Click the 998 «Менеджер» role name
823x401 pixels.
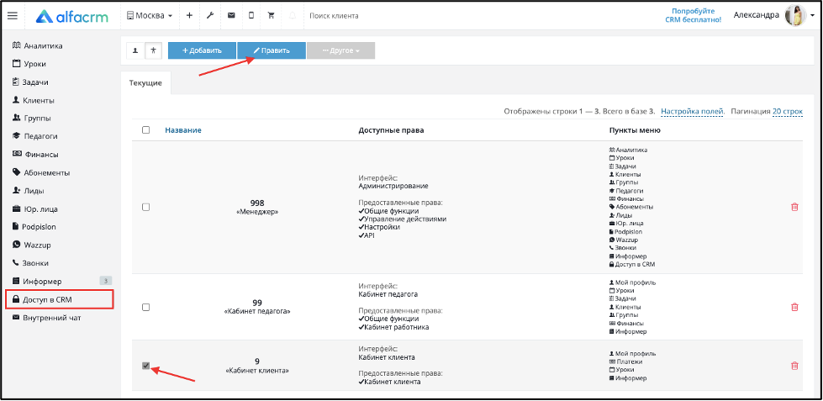pos(257,207)
